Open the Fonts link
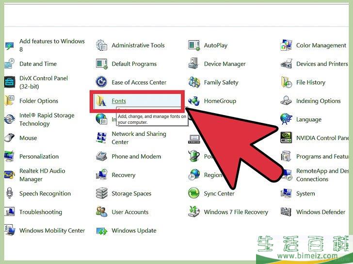Screen dimensions: 353x264 click(x=119, y=101)
